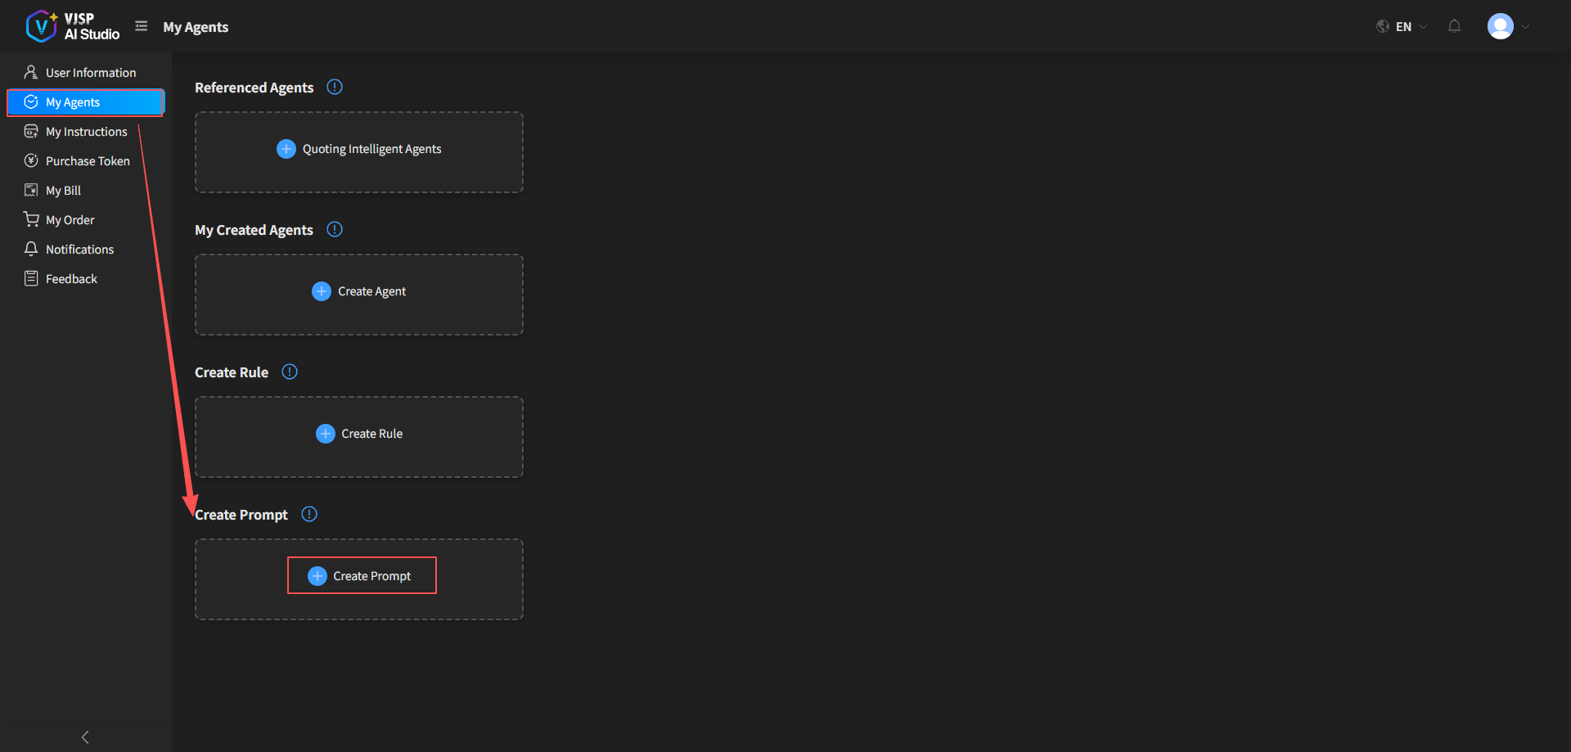The image size is (1571, 752).
Task: Select Purchase Token in sidebar
Action: click(88, 161)
